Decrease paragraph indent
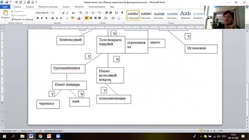 tap(106, 13)
